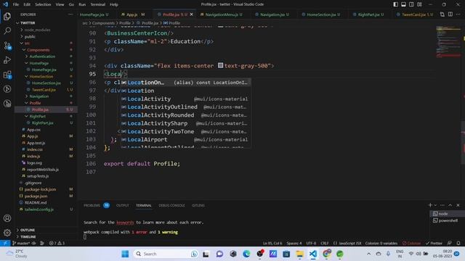Open package.json in the explorer
Viewport: 465px width, 261px height.
[x=36, y=196]
